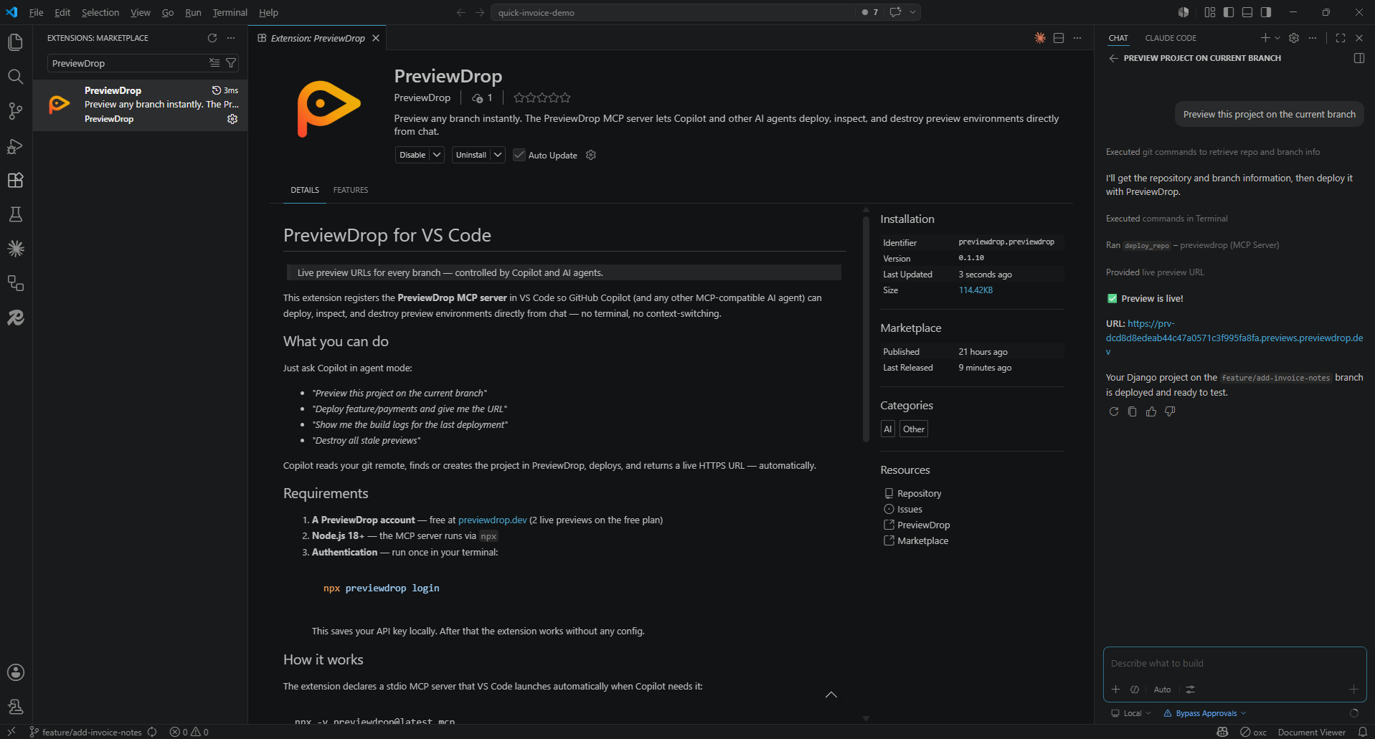Open the Repository resource link
The height and width of the screenshot is (739, 1375).
[x=920, y=494]
